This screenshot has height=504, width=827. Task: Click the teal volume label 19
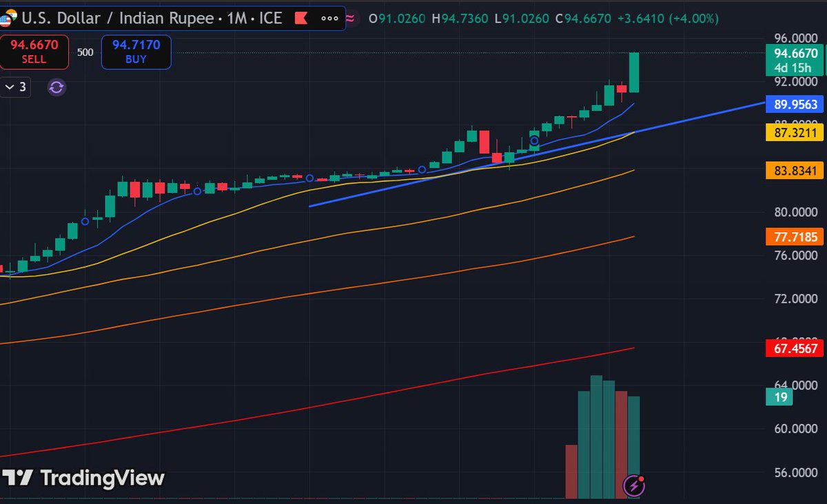click(780, 397)
